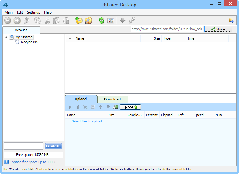239x174 pixels.
Task: Click the Left column header
Action: click(184, 115)
